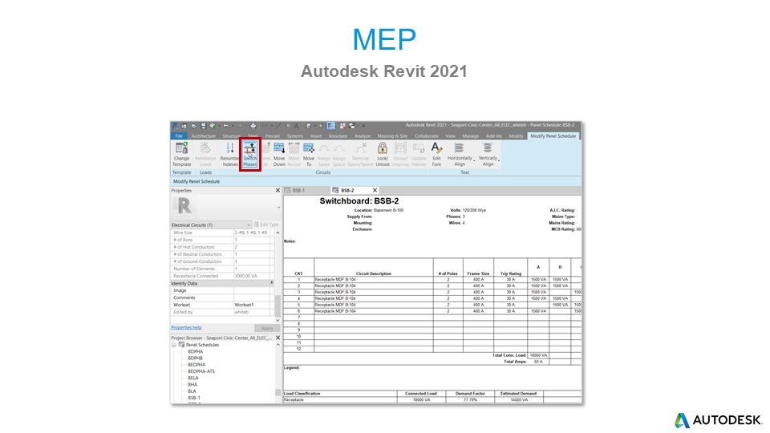Select BELA in the Project Browser
This screenshot has width=770, height=433.
[x=193, y=378]
